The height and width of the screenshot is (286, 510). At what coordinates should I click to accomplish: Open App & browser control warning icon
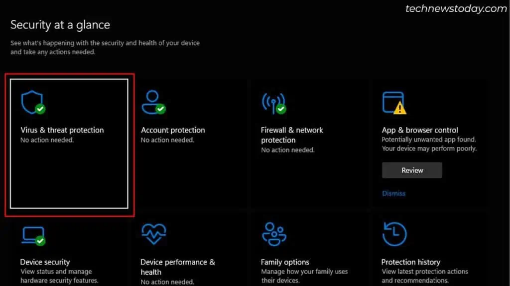[394, 101]
